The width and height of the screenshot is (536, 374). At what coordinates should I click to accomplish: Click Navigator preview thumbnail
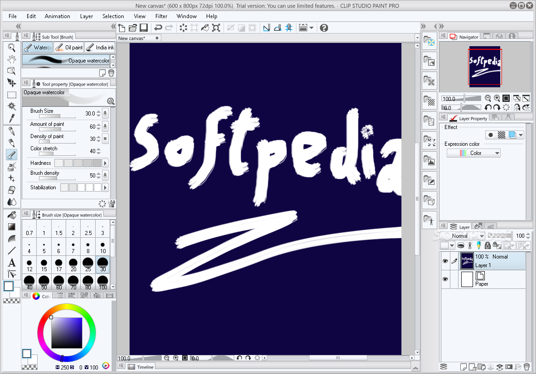[485, 67]
